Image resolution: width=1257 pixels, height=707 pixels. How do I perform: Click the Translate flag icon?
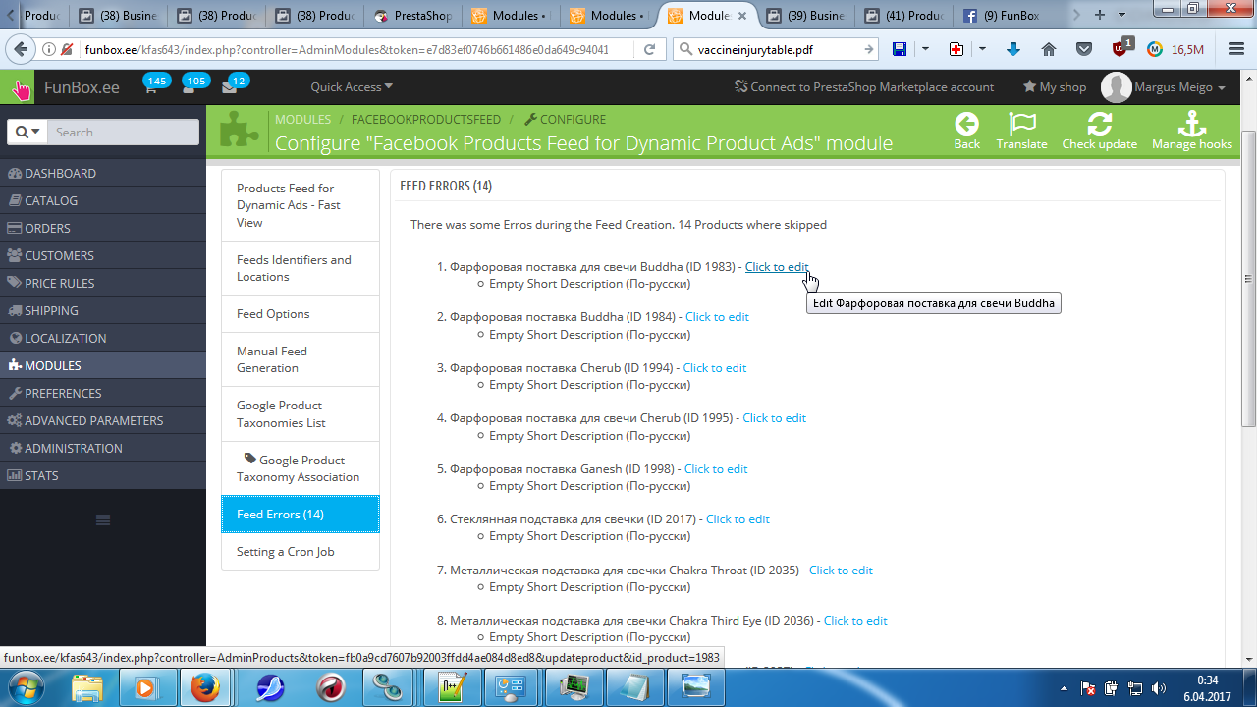coord(1022,124)
